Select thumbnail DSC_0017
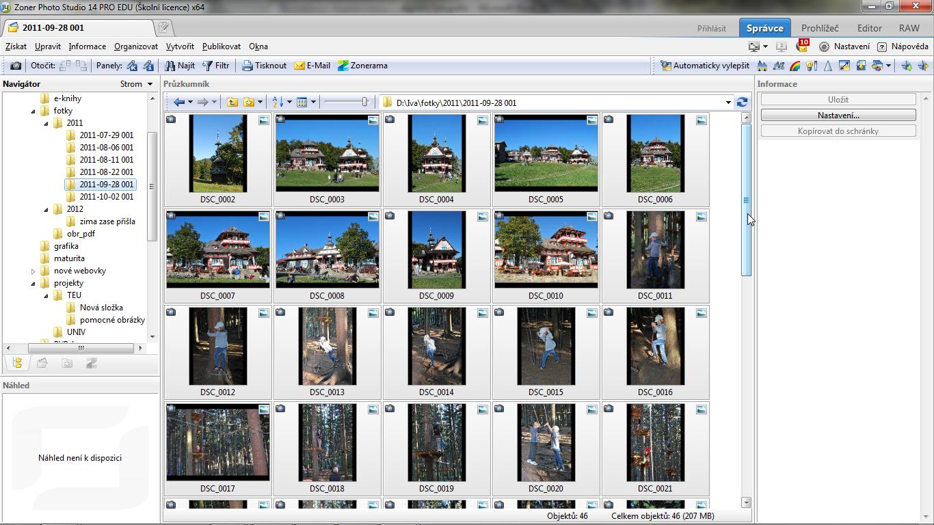 click(x=217, y=448)
